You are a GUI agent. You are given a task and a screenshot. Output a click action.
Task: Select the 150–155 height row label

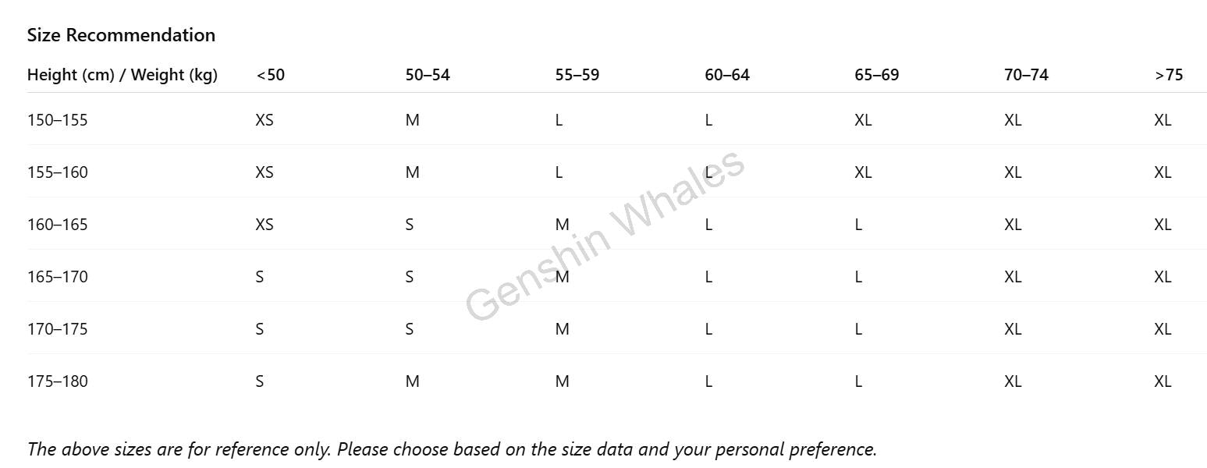pyautogui.click(x=58, y=120)
